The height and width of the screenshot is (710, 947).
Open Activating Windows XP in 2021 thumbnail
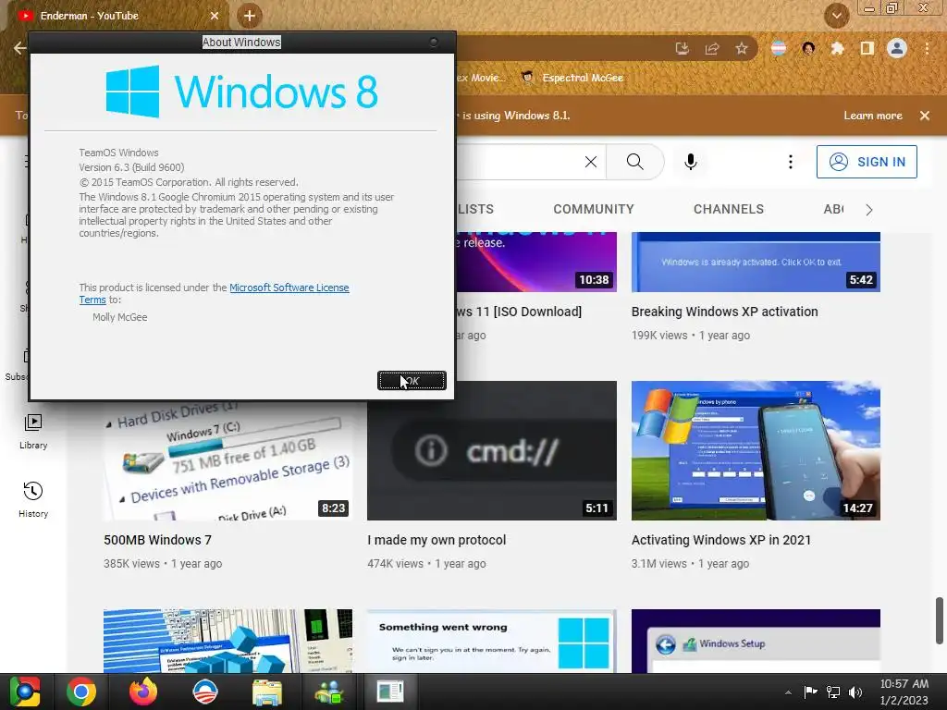pos(756,450)
